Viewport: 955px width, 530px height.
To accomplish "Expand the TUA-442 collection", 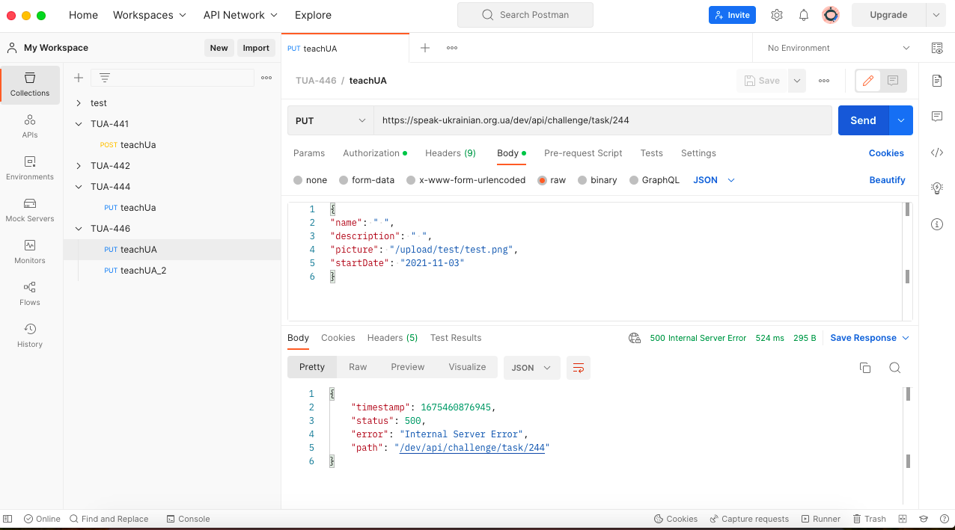I will 79,166.
